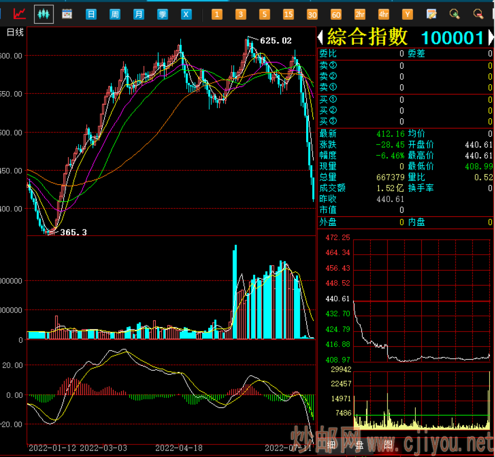
Task: Select the daily 日 period
Action: 91,14
